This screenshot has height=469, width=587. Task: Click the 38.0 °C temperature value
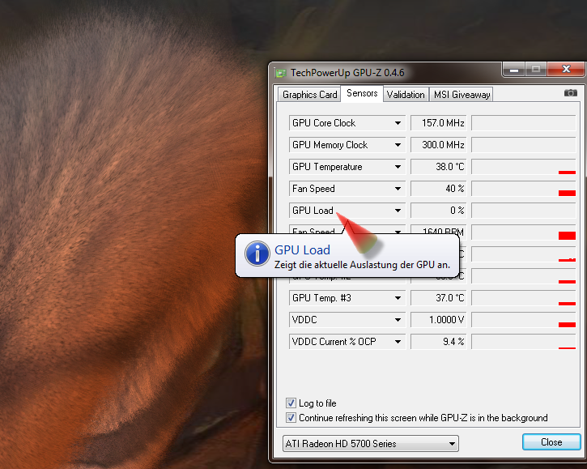click(x=438, y=167)
